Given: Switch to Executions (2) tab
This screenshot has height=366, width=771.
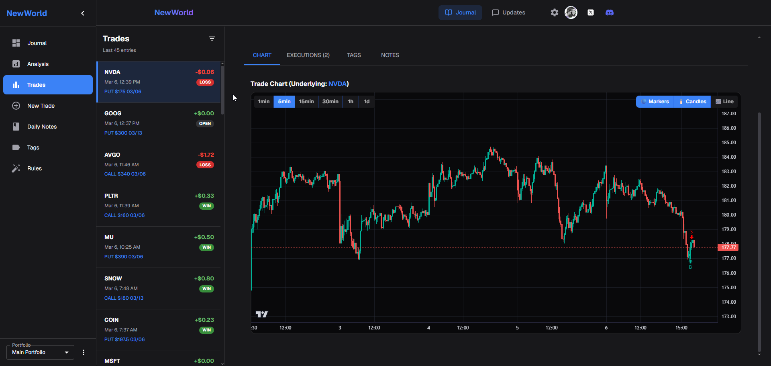Looking at the screenshot, I should click(x=308, y=55).
